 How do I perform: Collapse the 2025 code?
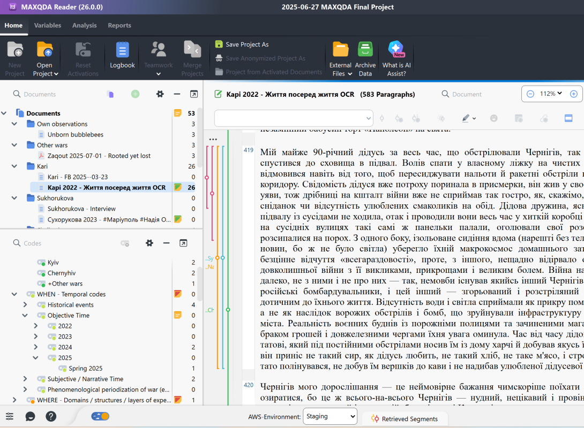(x=36, y=358)
